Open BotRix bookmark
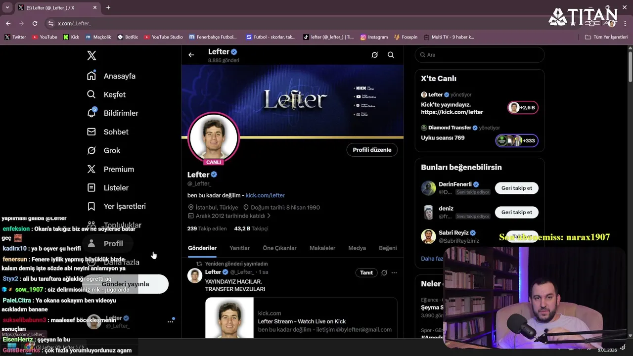This screenshot has height=356, width=633. point(128,37)
